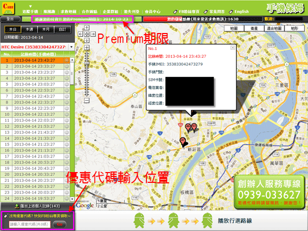
Task: Click the record list scroll-up arrow
Action: (72, 60)
